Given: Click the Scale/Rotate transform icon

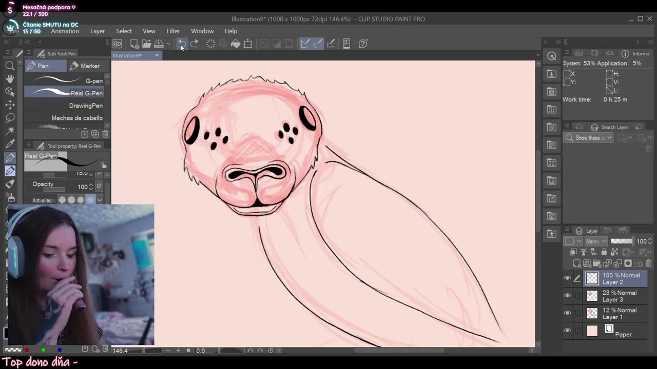Looking at the screenshot, I should click(x=248, y=44).
